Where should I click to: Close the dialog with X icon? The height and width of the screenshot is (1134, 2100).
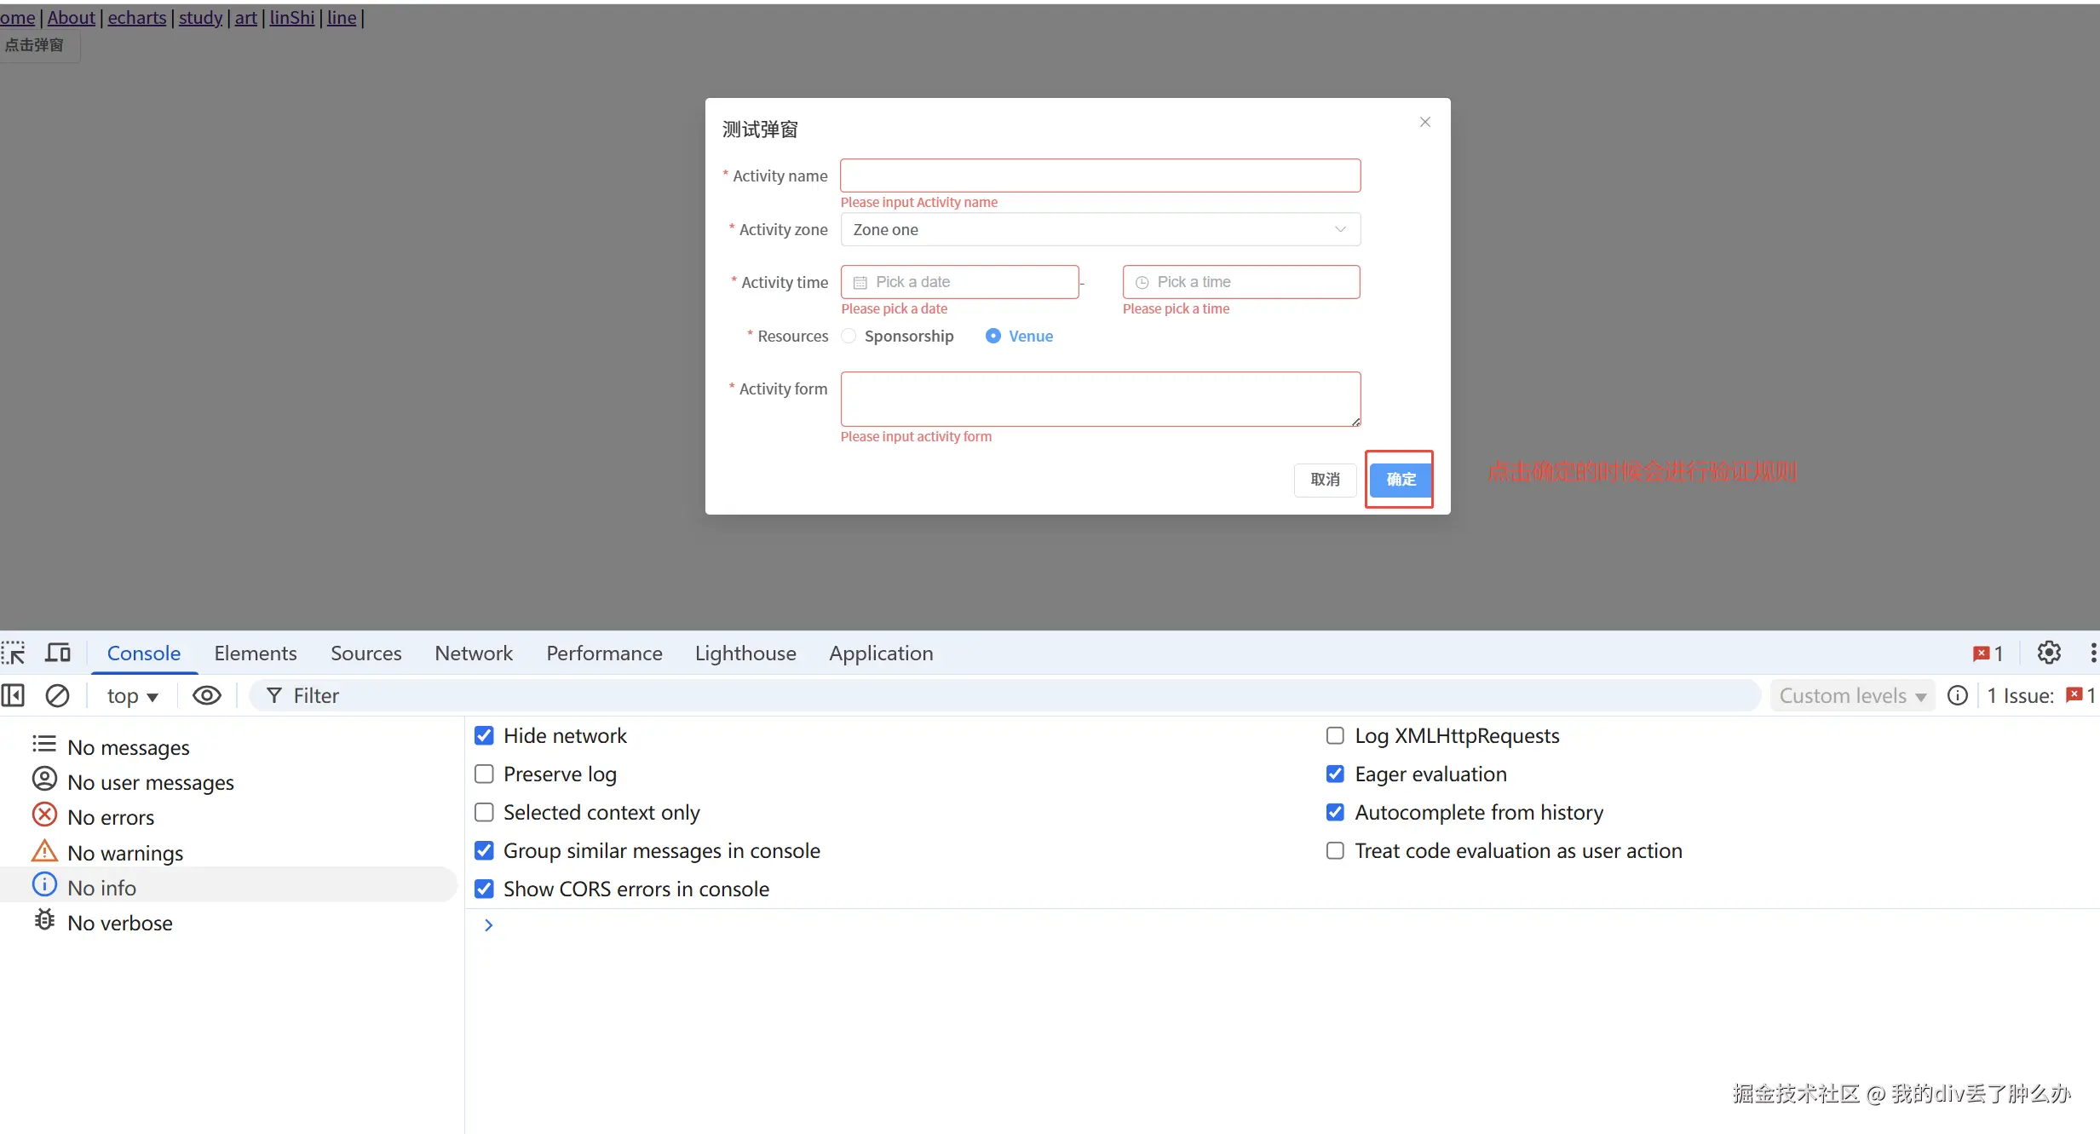tap(1424, 123)
